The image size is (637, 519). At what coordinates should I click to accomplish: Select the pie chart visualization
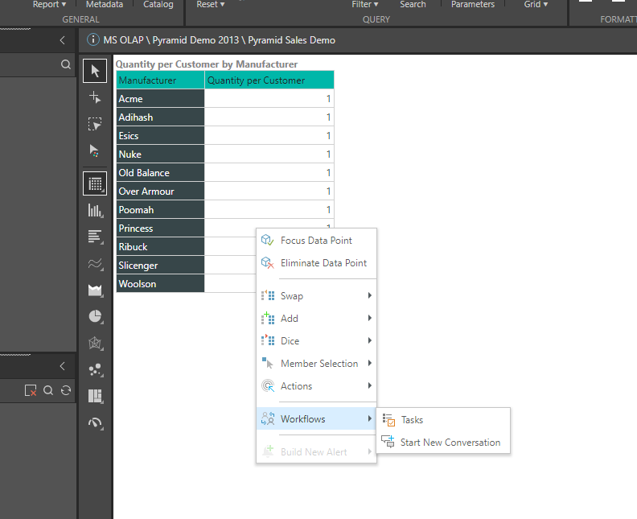coord(95,316)
